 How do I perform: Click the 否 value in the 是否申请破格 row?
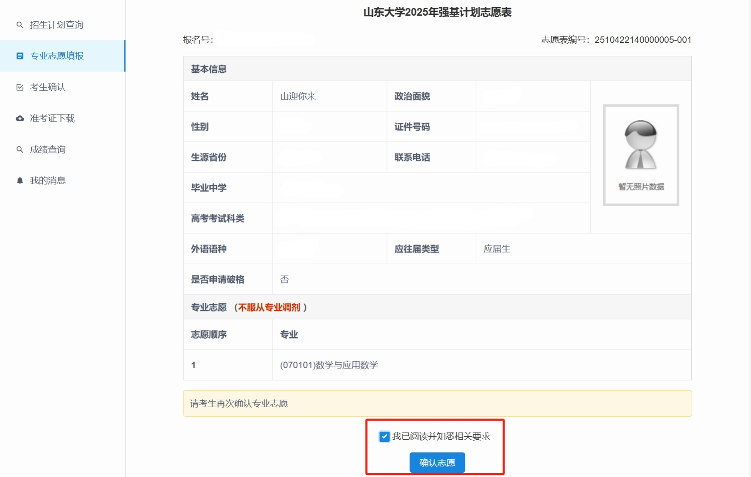[x=284, y=279]
